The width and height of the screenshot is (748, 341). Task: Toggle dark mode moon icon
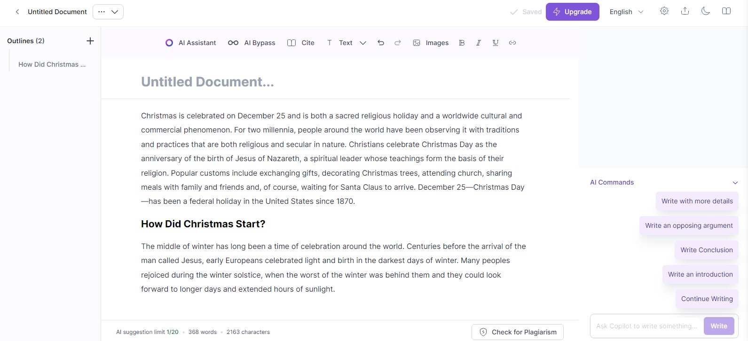705,11
